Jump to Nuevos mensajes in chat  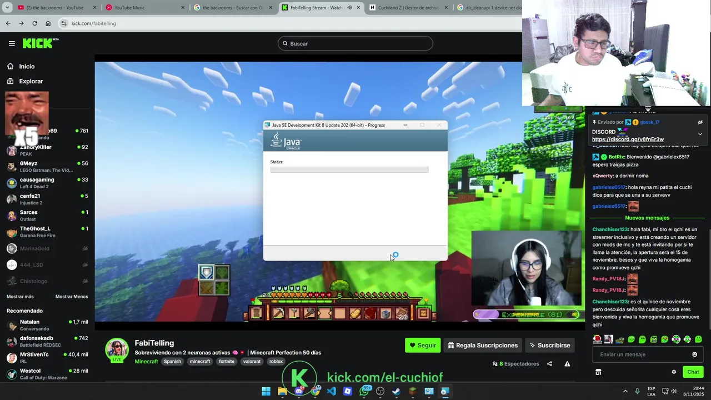click(647, 218)
